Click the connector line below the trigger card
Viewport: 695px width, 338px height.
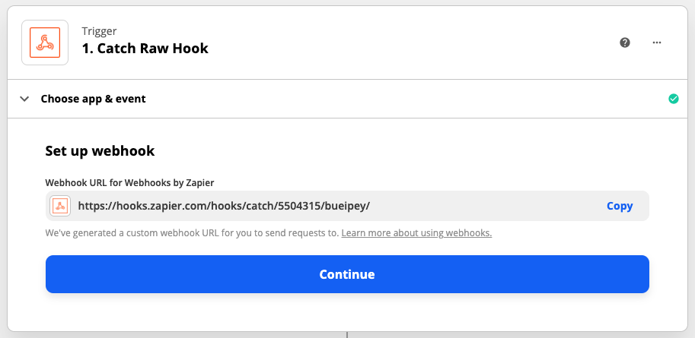pyautogui.click(x=347, y=334)
